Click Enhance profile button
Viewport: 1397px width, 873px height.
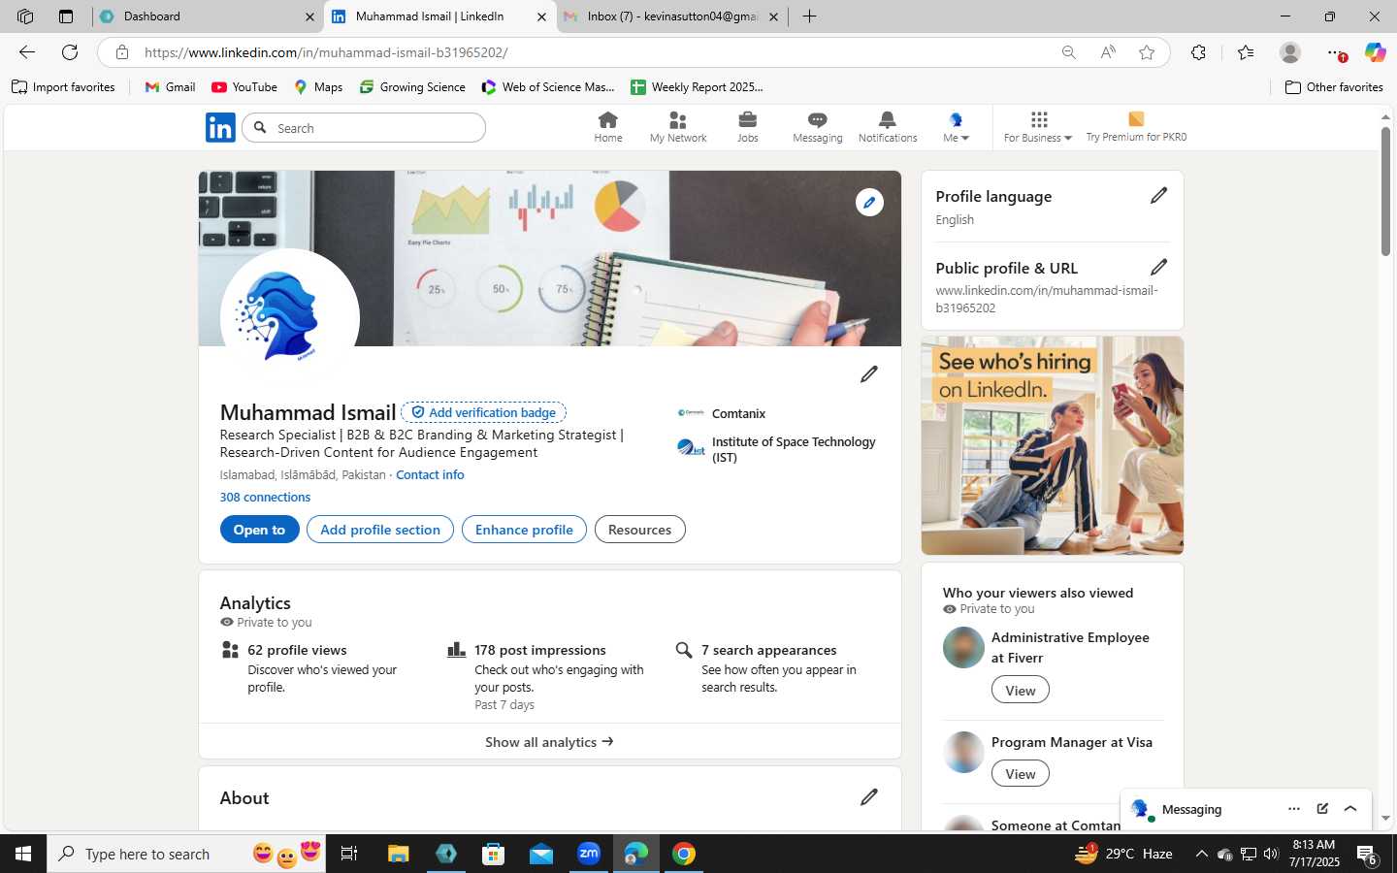coord(524,530)
